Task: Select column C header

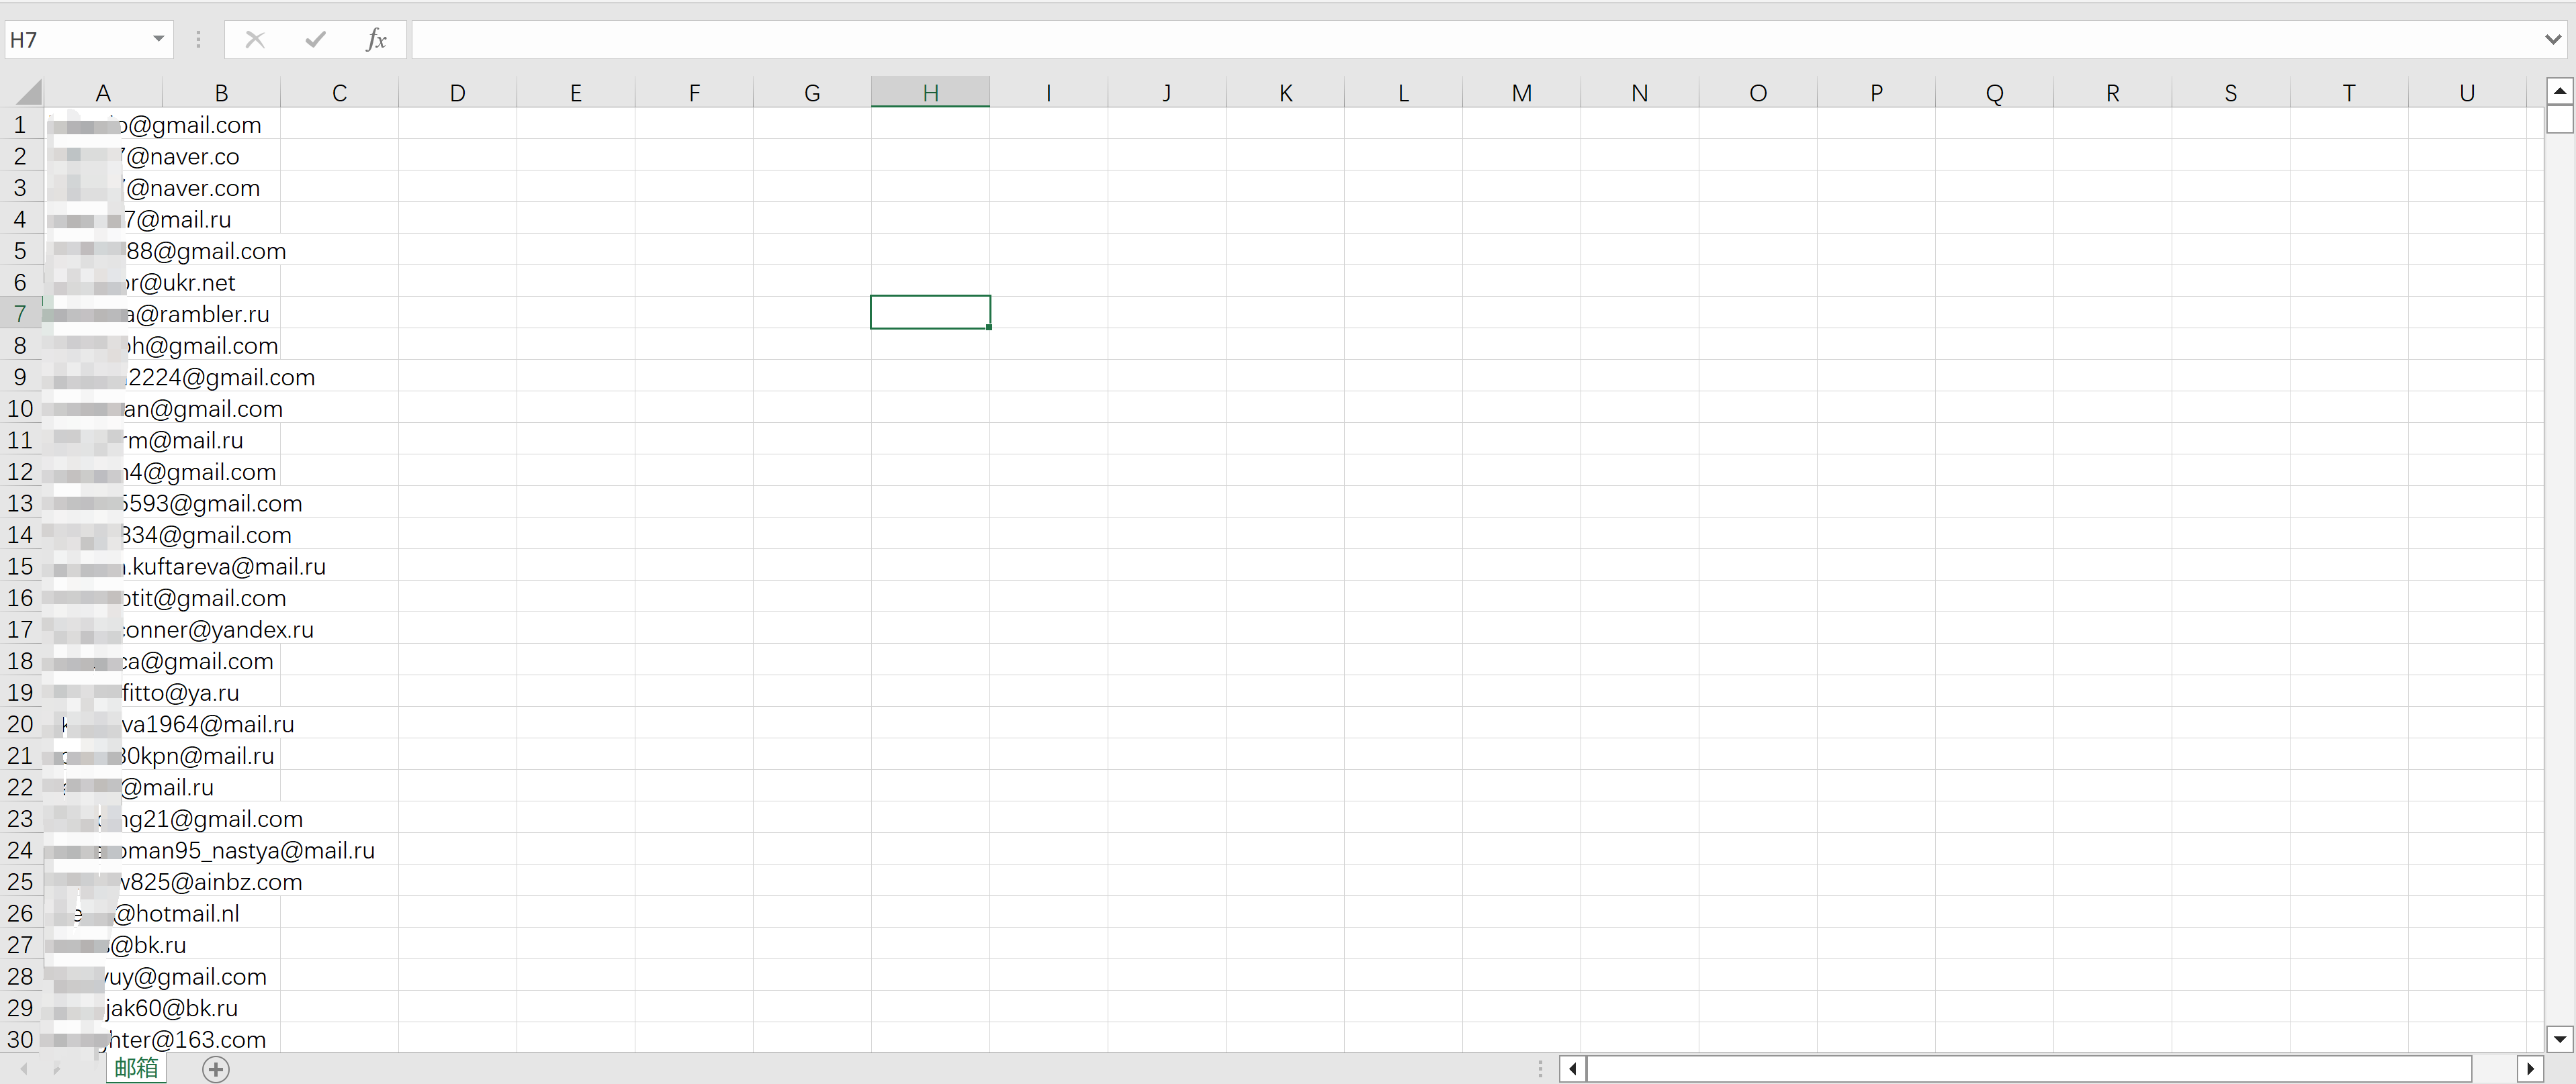Action: click(x=339, y=93)
